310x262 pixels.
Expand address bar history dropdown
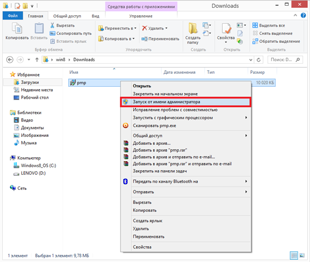(251, 60)
